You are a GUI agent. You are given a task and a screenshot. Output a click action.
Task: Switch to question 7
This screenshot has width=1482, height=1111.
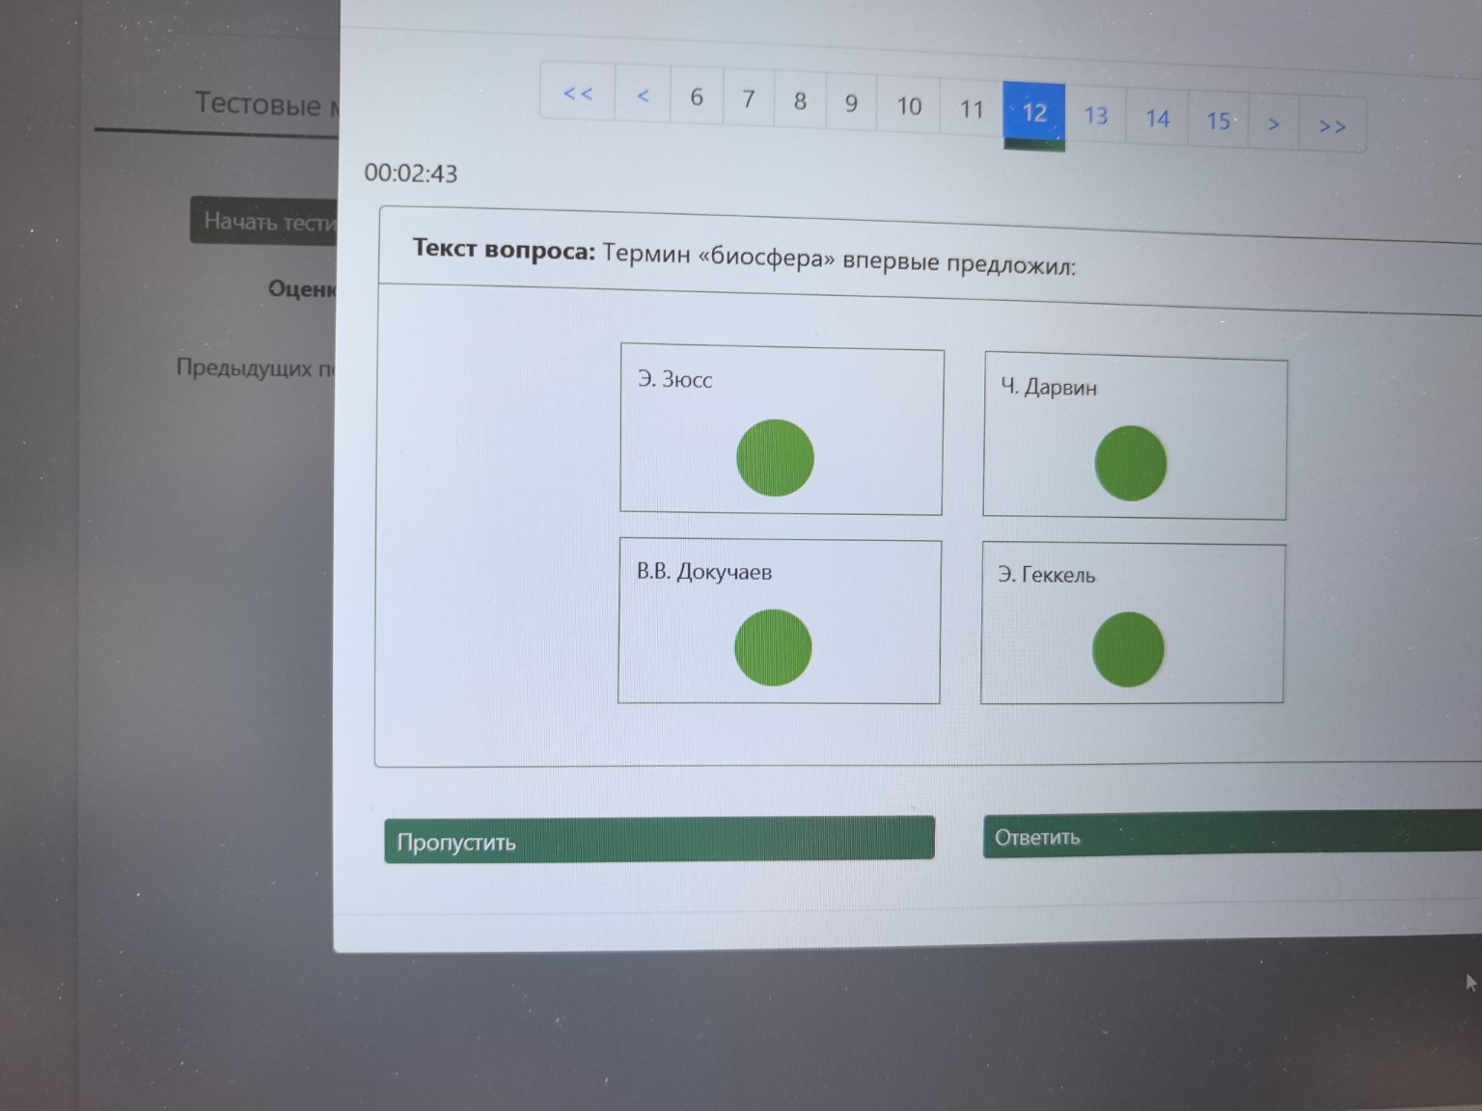(x=749, y=99)
